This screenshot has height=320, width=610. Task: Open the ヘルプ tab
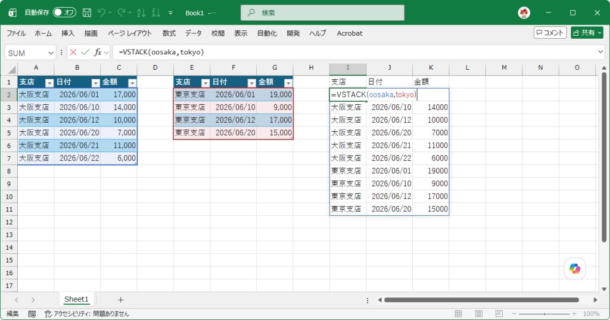pos(318,33)
